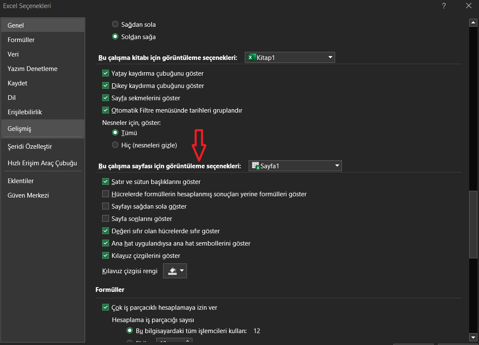Open the gridline color picker dropdown
The width and height of the screenshot is (479, 345).
coord(182,271)
